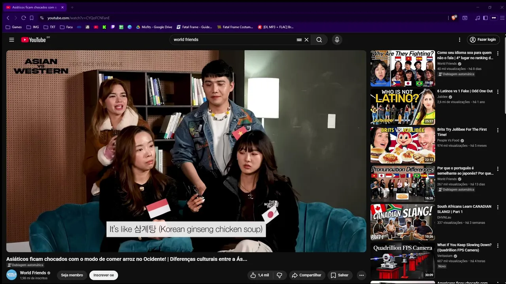Like the video (1,4 mil)
This screenshot has width=506, height=284.
click(x=260, y=275)
